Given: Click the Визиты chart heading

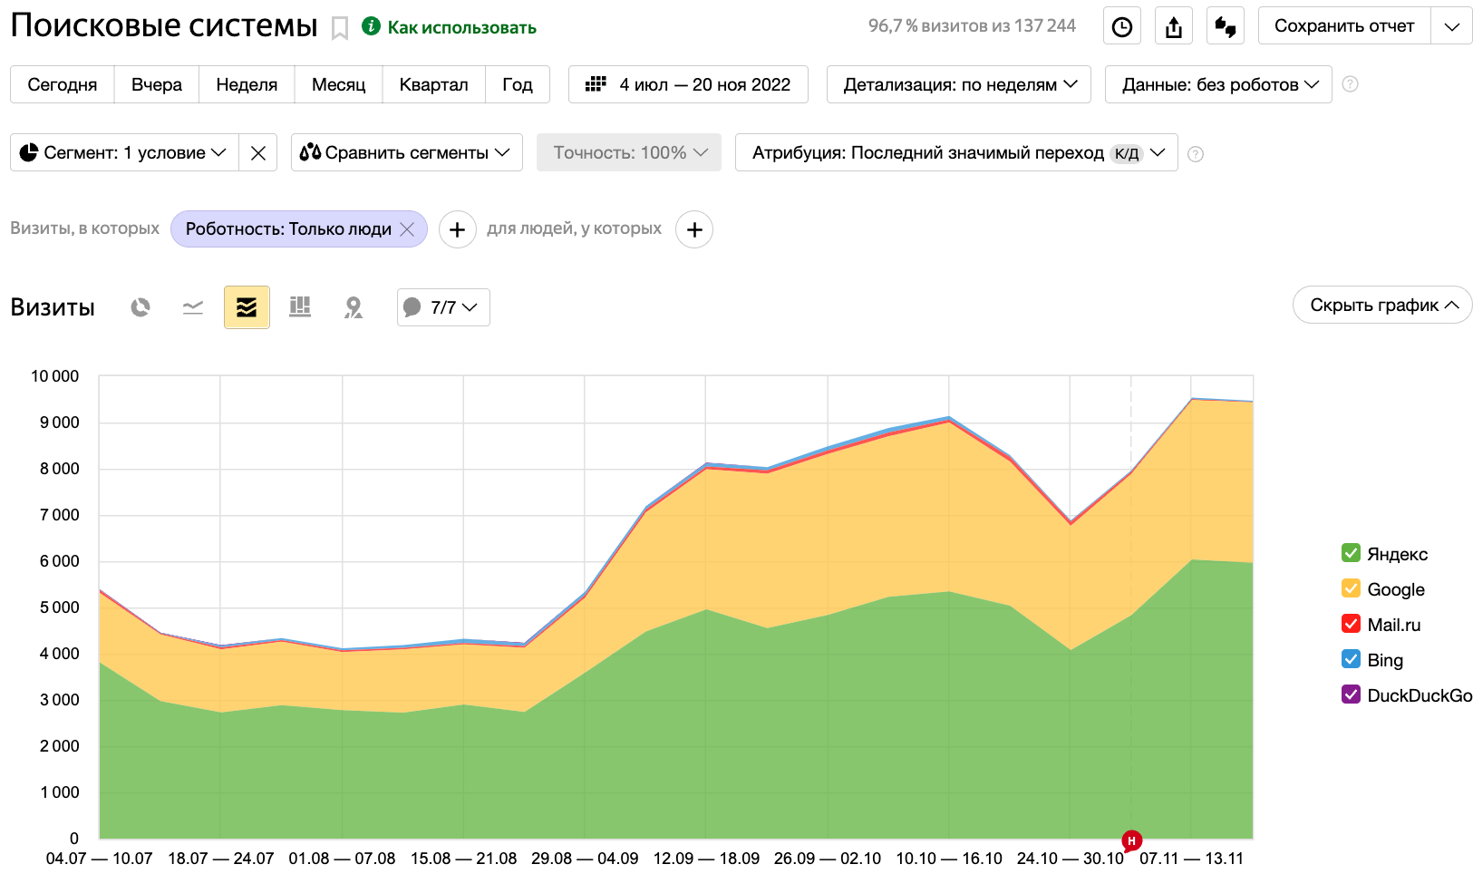Looking at the screenshot, I should pos(53,307).
